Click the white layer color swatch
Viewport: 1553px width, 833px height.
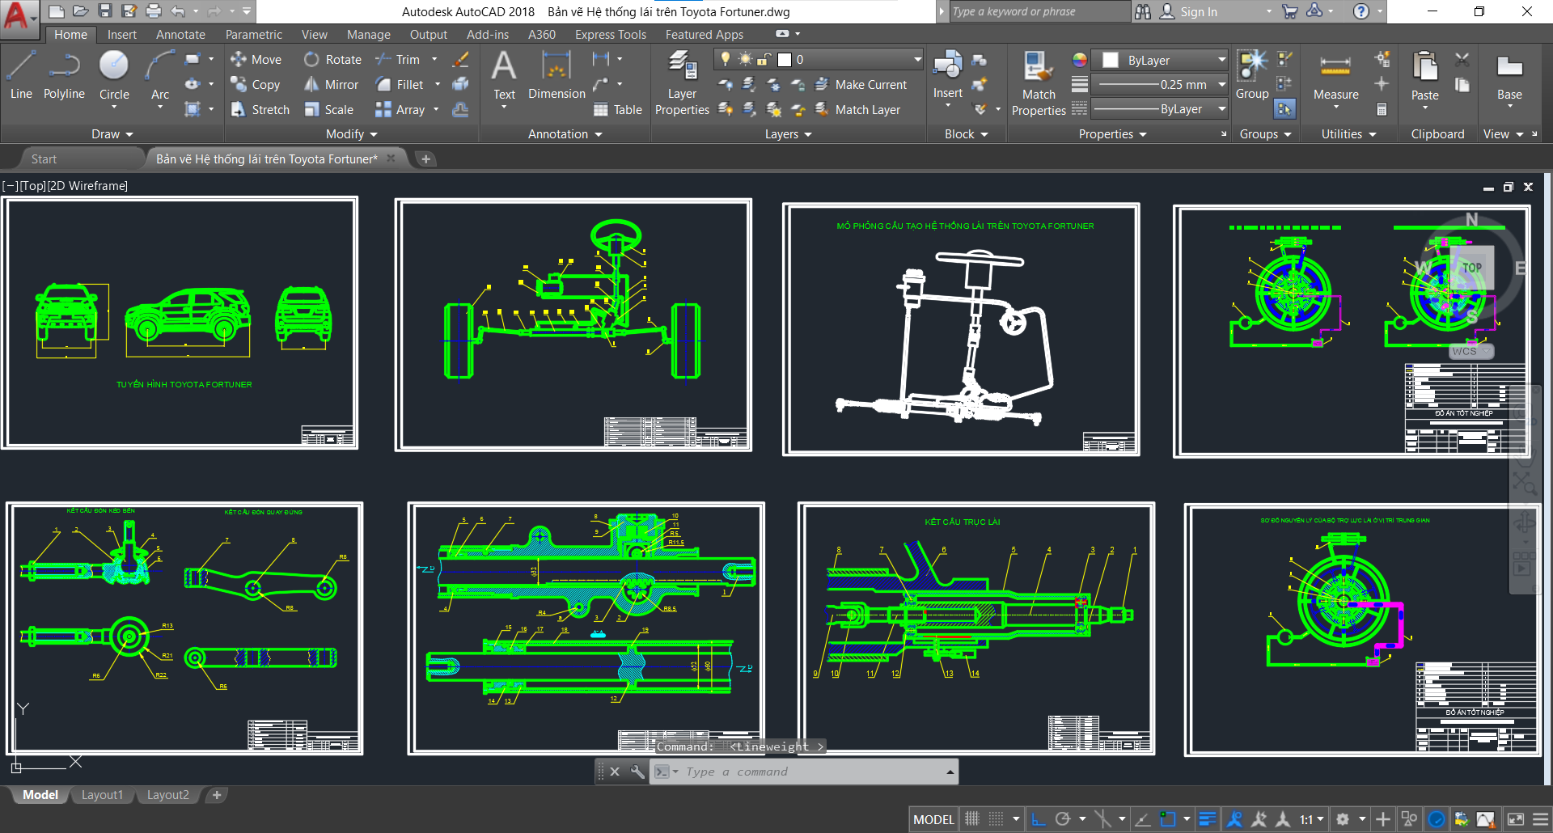pos(785,59)
